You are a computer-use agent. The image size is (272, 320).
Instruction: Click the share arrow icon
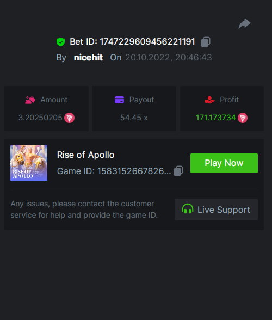point(244,24)
